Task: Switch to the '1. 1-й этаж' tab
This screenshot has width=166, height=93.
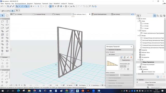Action: pos(18,14)
